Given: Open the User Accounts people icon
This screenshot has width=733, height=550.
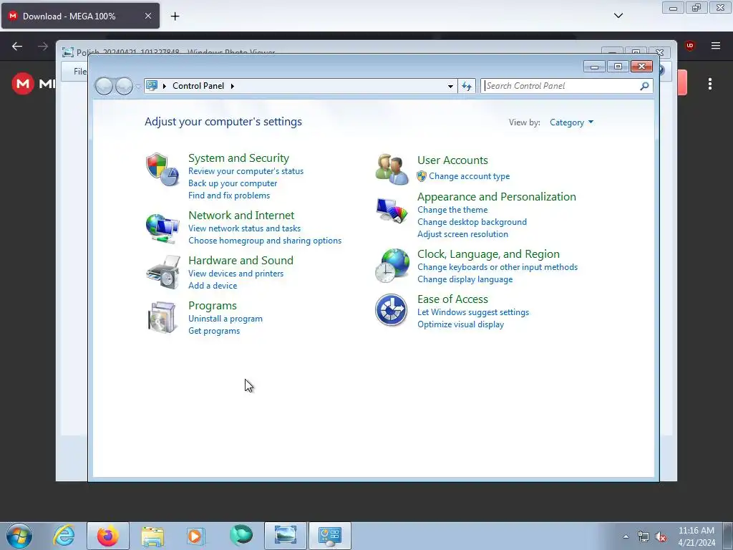Looking at the screenshot, I should click(x=392, y=169).
